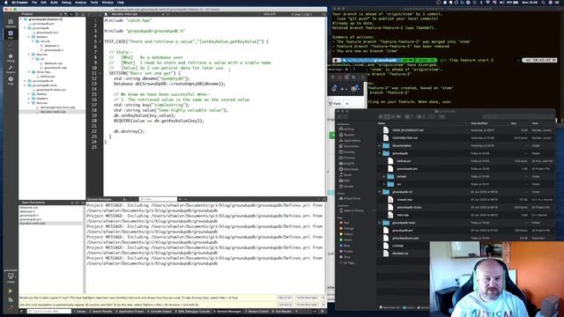Expand the groundupdb-cli project in tree
This screenshot has width=564, height=317.
26,81
